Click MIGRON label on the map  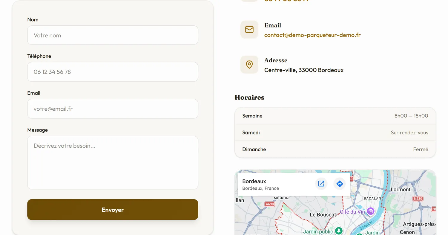(281, 198)
